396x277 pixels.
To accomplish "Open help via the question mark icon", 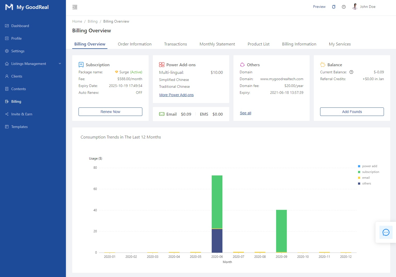I will tap(343, 7).
